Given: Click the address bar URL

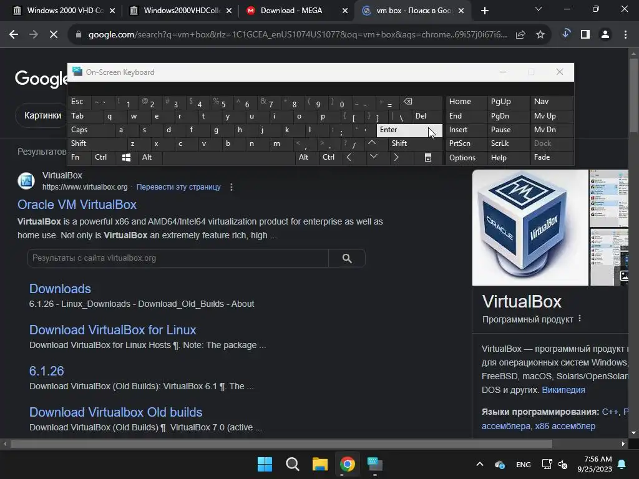Looking at the screenshot, I should click(x=298, y=35).
